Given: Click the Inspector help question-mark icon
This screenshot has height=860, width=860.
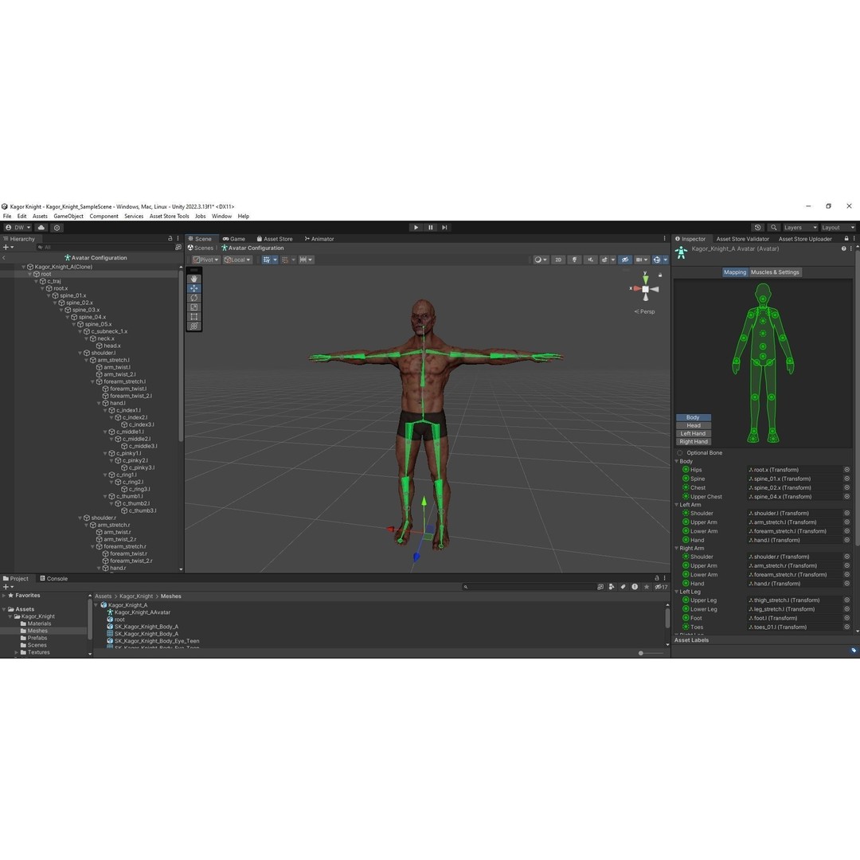Looking at the screenshot, I should coord(843,248).
